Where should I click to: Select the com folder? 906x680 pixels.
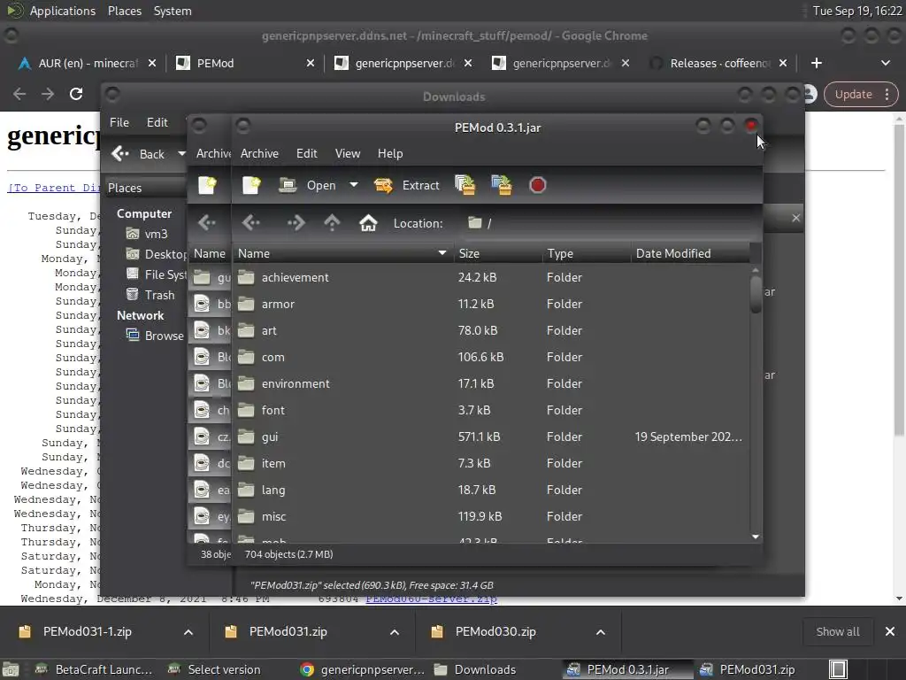(x=491, y=358)
